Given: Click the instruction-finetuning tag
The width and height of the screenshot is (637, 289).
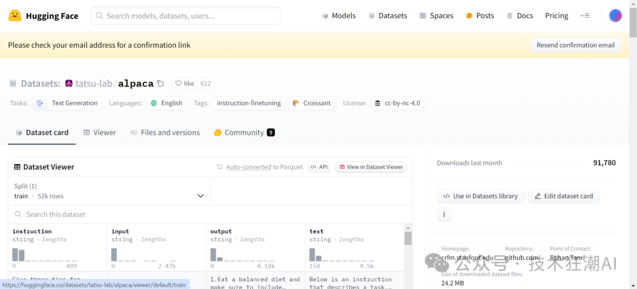Looking at the screenshot, I should point(249,103).
